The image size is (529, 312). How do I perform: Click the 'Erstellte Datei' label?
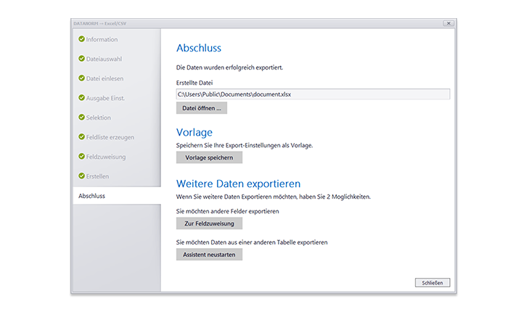(194, 83)
